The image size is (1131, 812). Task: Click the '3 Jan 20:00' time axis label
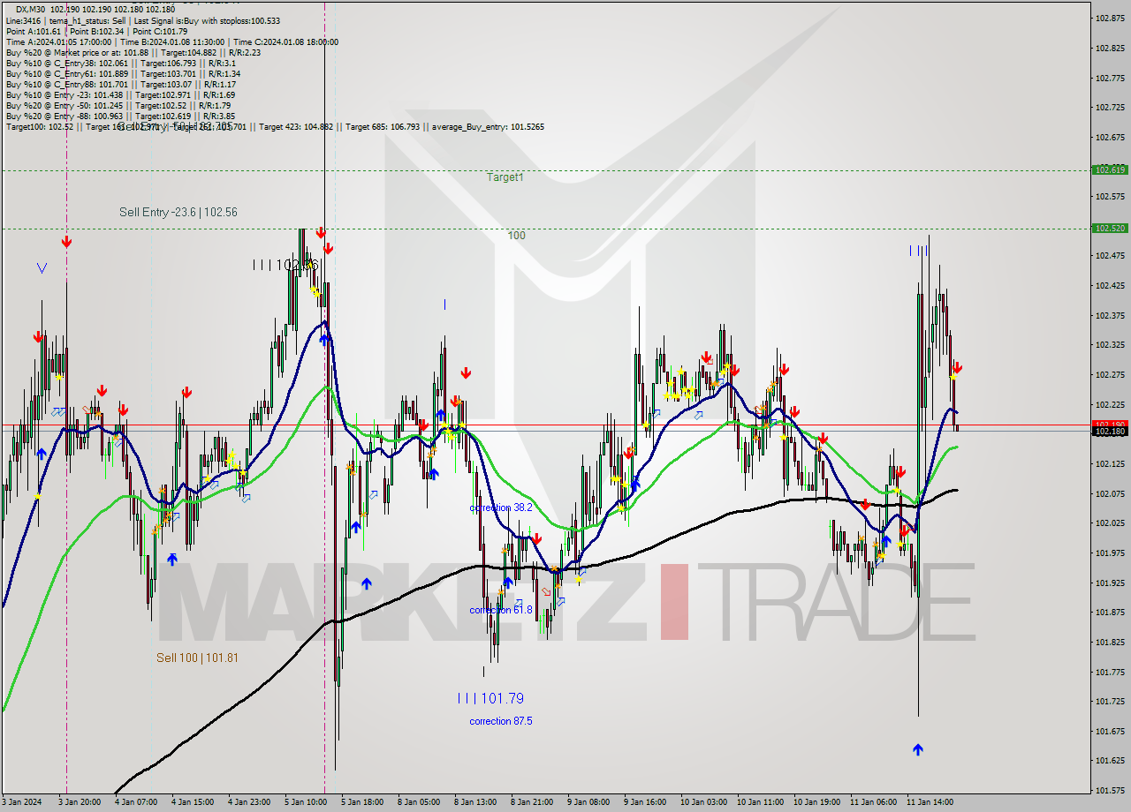[x=78, y=802]
